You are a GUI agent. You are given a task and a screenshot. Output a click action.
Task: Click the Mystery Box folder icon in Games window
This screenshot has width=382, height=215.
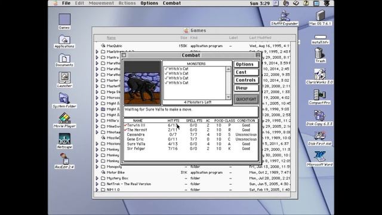[103, 178]
